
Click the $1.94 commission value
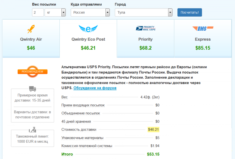pos(155,146)
